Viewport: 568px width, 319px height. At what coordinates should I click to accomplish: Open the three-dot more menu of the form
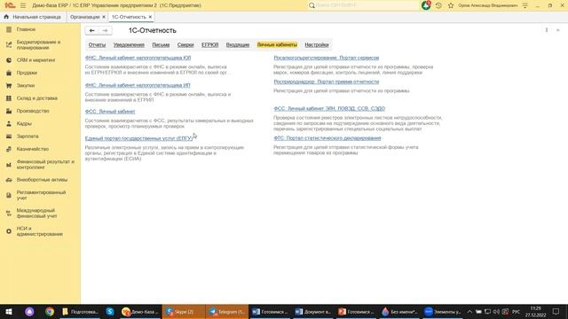point(547,30)
